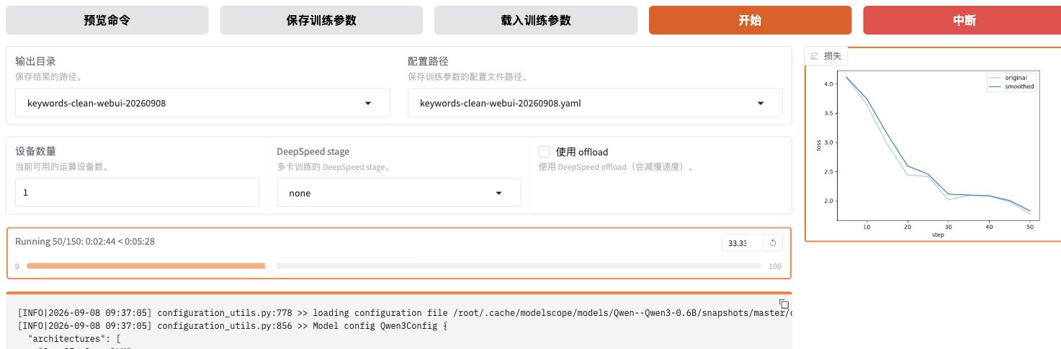Click the 'Model config Qwen3Config' log line
This screenshot has width=1061, height=349.
pos(233,325)
